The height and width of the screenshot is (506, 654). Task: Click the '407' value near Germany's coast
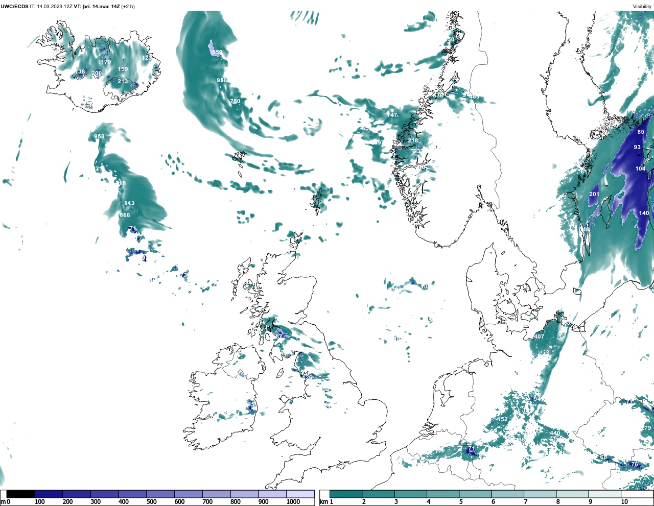pyautogui.click(x=539, y=337)
